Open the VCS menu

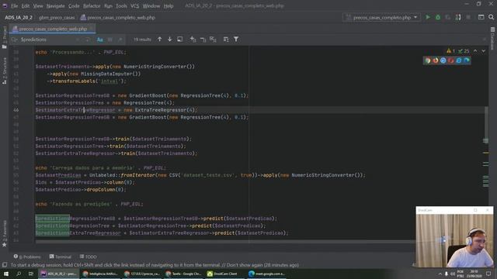pyautogui.click(x=134, y=5)
